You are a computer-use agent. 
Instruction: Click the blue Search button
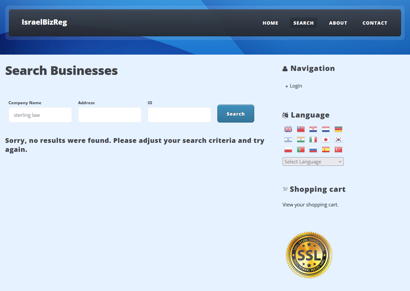(236, 114)
